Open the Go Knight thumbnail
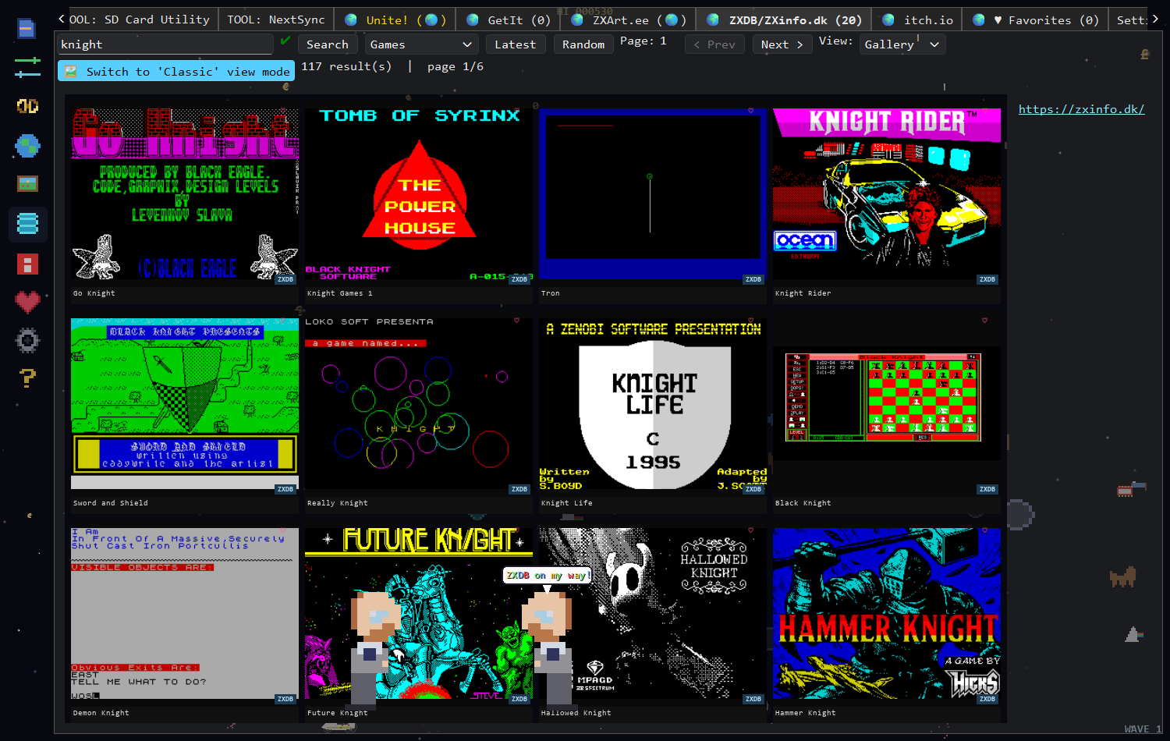The image size is (1170, 741). click(x=185, y=194)
